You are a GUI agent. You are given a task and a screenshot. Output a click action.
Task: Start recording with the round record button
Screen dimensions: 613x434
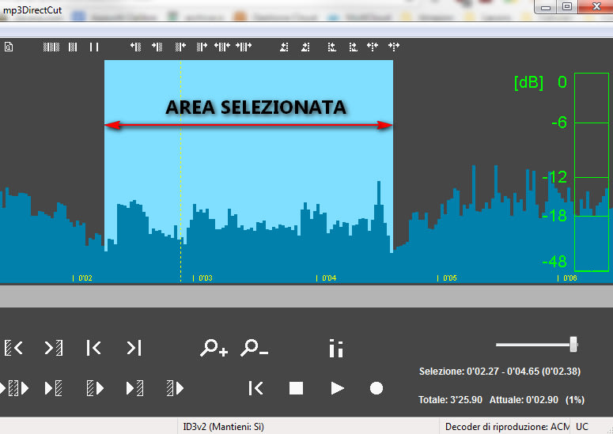(x=377, y=388)
